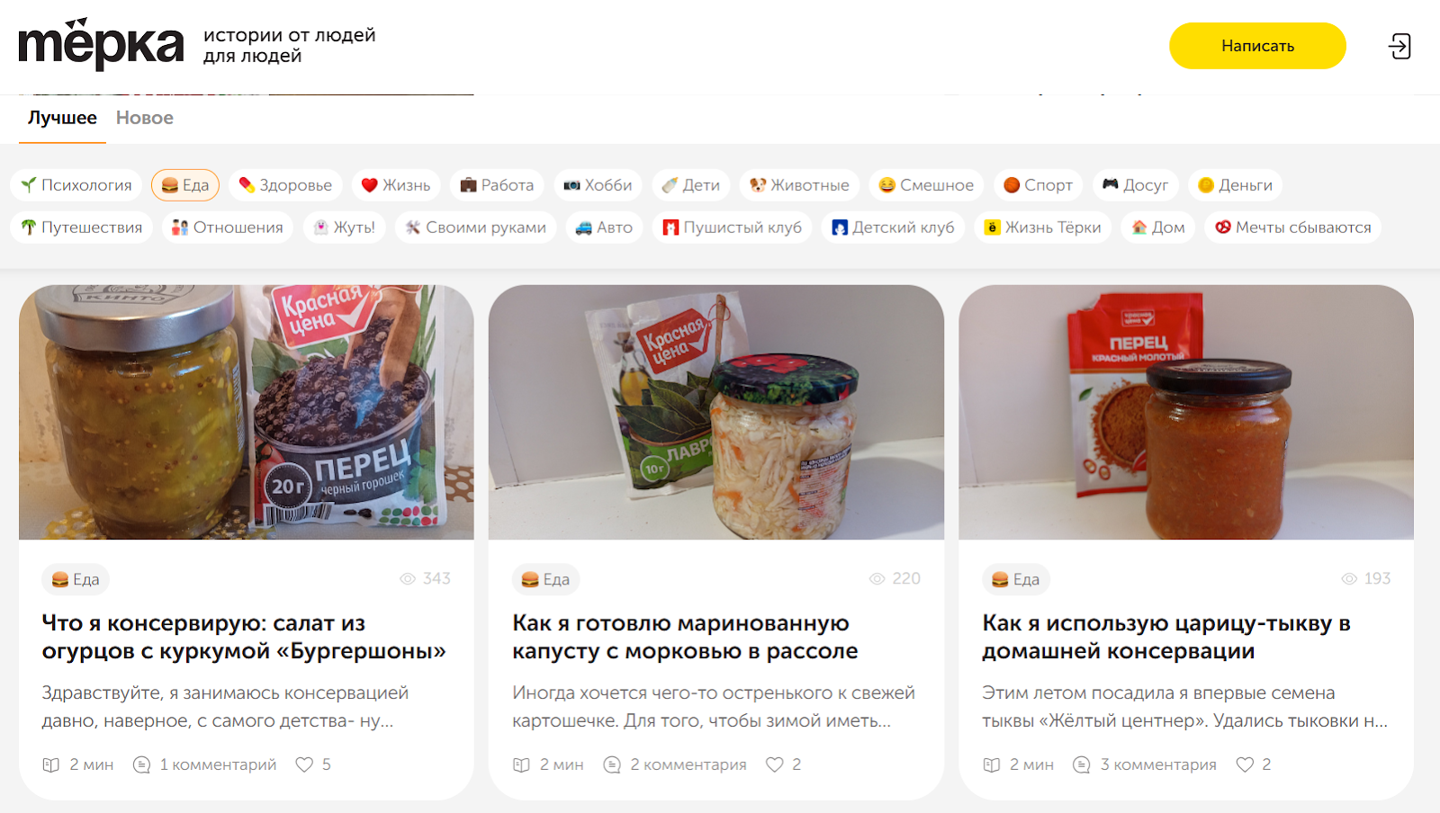Click the views eye icon showing 220
This screenshot has width=1440, height=813.
tap(877, 578)
